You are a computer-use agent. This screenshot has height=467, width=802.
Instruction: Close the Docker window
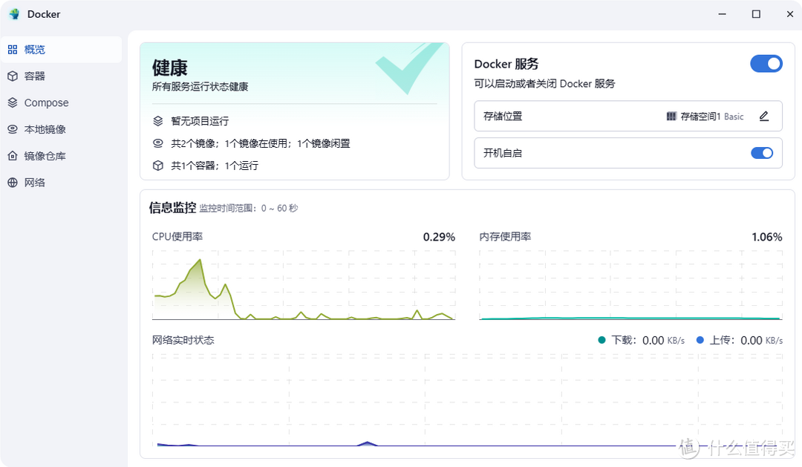point(789,14)
